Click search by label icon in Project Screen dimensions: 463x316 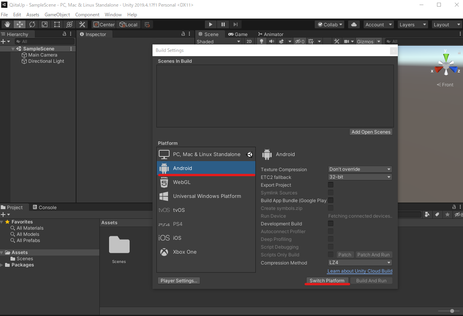[x=437, y=215]
